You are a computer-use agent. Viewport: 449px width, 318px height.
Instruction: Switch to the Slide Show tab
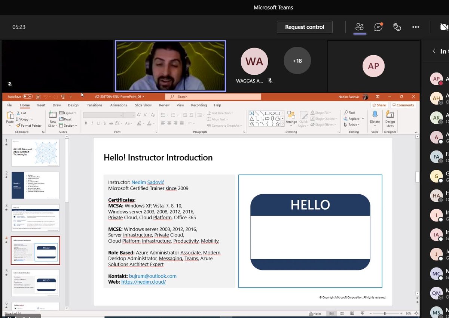pyautogui.click(x=143, y=105)
